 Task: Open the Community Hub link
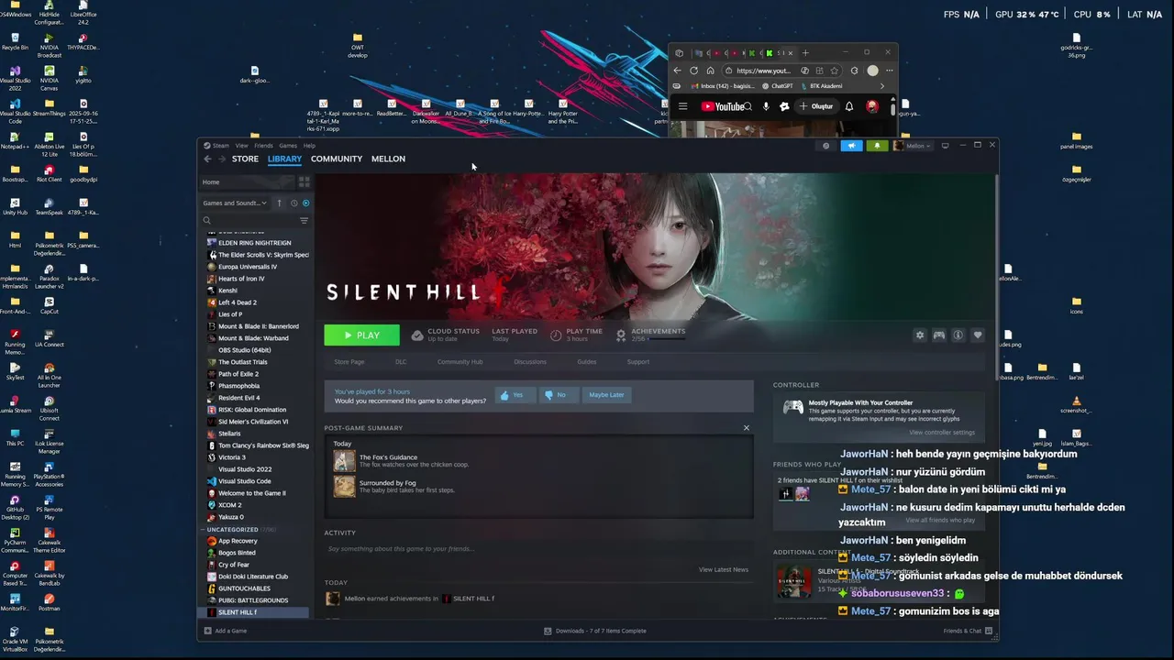point(460,362)
